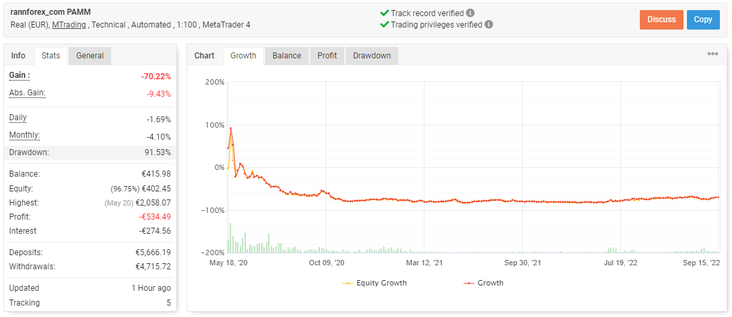Click the €415.98 balance value
The height and width of the screenshot is (317, 732).
(155, 174)
